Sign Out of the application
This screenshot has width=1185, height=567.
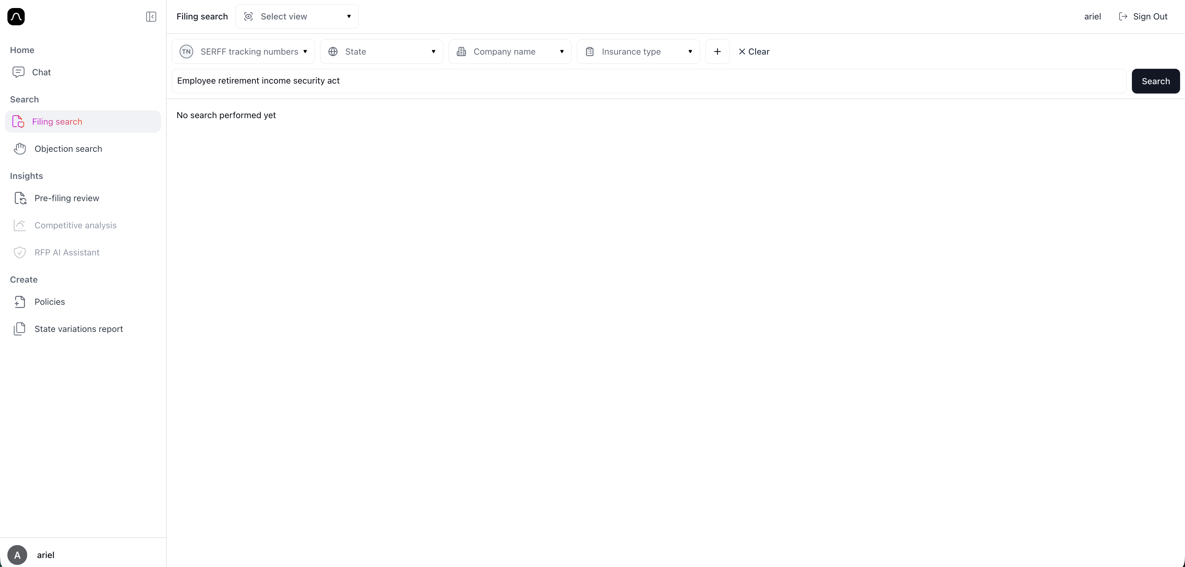tap(1144, 16)
